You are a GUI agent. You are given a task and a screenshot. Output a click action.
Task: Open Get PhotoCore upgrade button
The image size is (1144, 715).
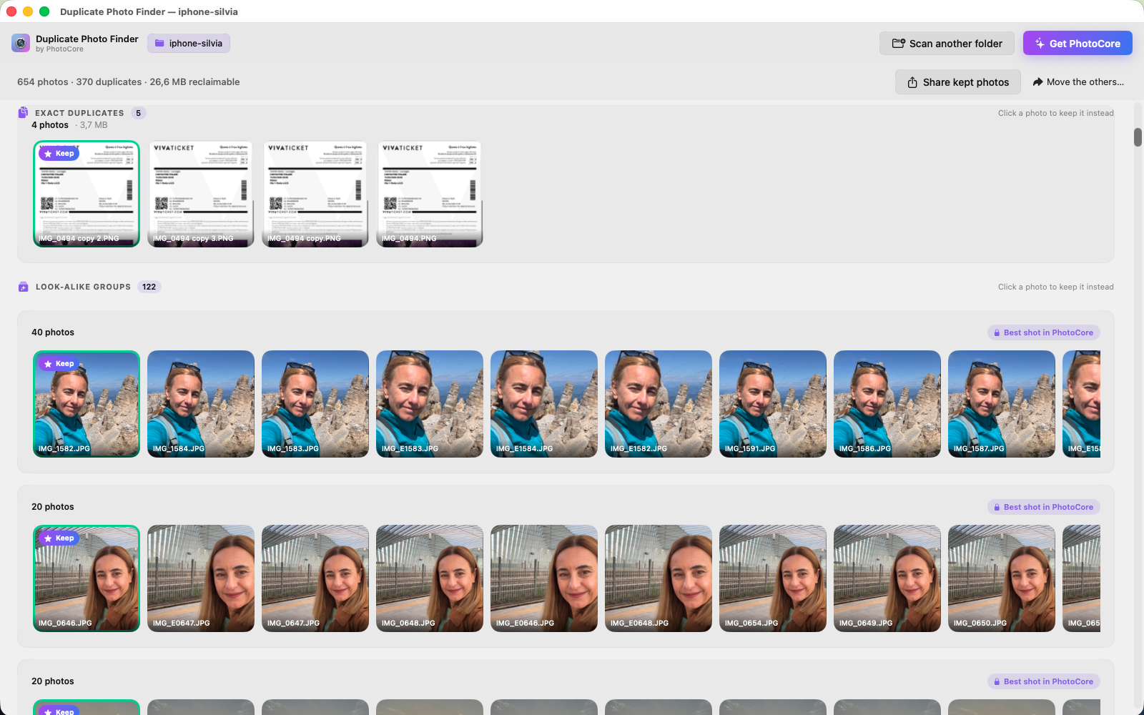point(1078,44)
